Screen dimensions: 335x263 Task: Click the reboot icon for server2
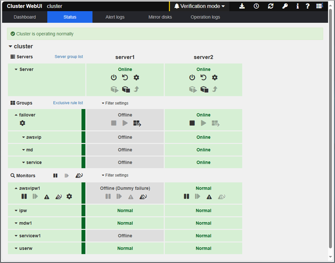203,77
